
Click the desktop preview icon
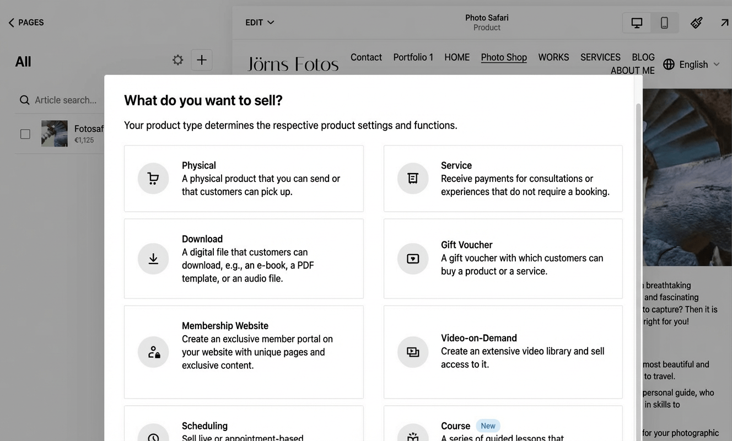click(636, 22)
